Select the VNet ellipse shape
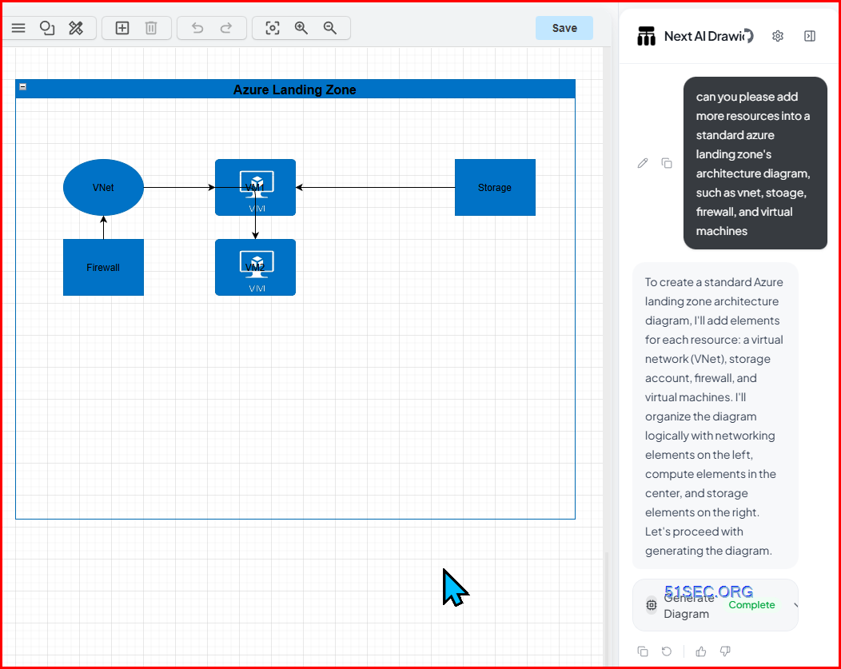The width and height of the screenshot is (841, 669). 103,188
